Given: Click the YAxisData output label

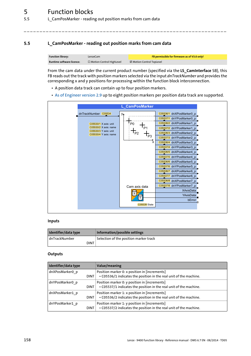Looking at the screenshot, I should coord(189,195).
